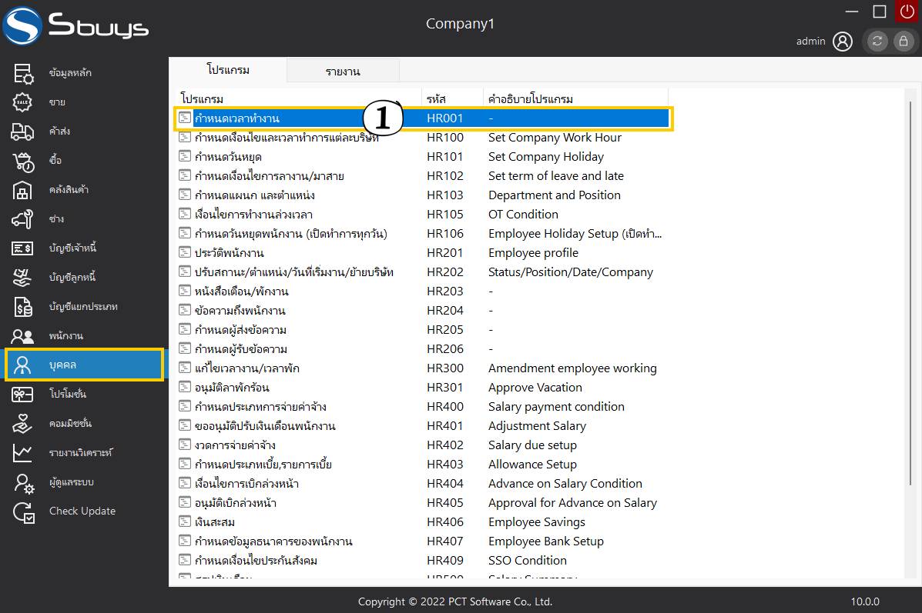Open the admin user profile icon
This screenshot has height=613, width=922.
pos(843,42)
